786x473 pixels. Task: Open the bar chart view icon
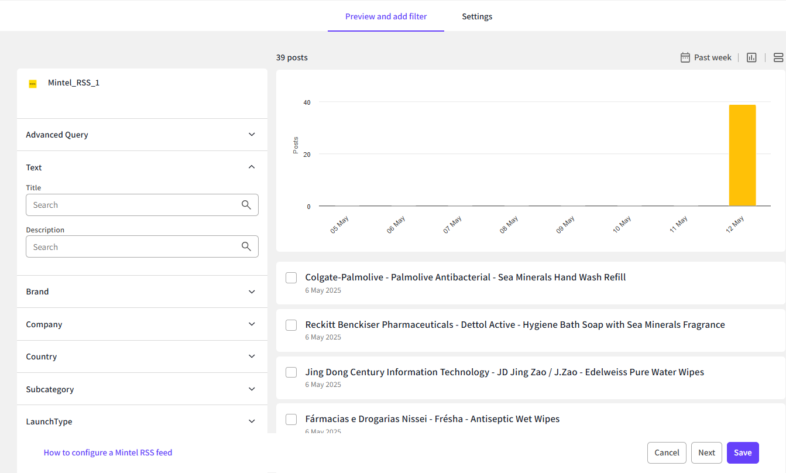[x=751, y=57]
